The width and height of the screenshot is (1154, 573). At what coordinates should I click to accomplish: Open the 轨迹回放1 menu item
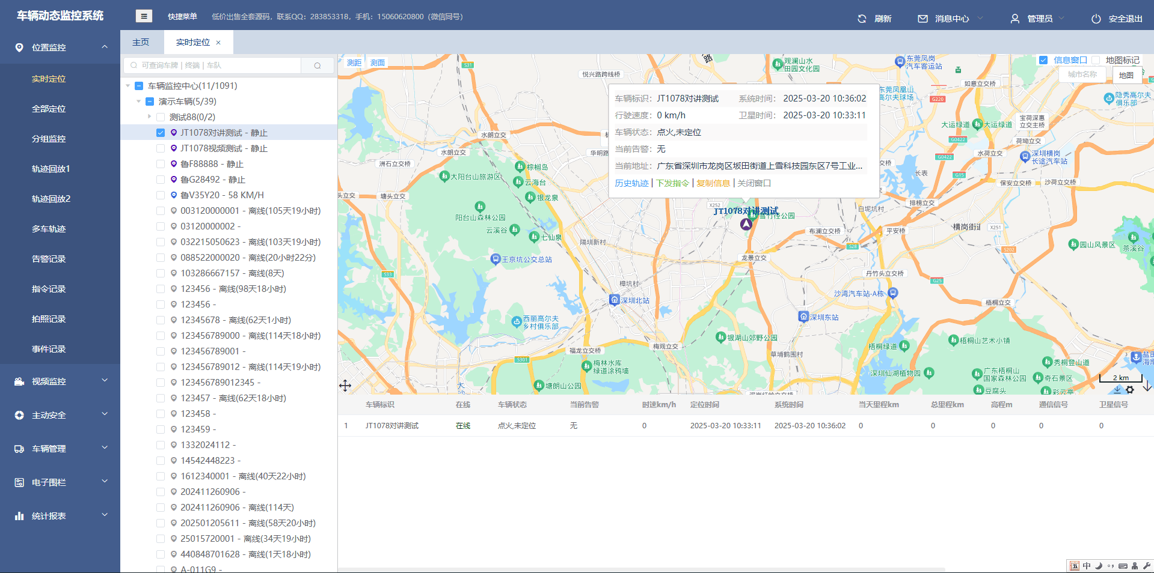click(x=51, y=169)
